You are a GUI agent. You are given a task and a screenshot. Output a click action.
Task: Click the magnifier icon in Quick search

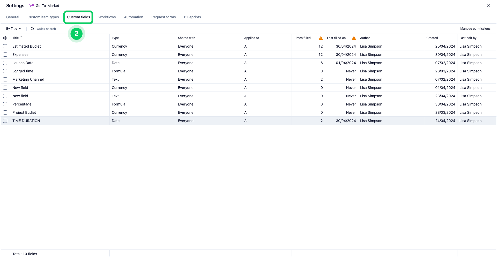[32, 29]
